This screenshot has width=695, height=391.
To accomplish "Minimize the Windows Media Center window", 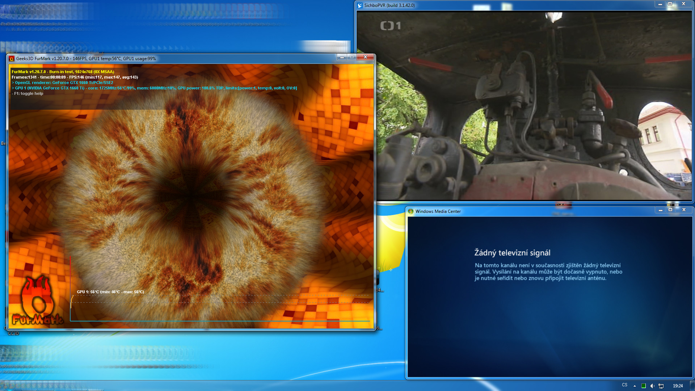I will coord(661,210).
